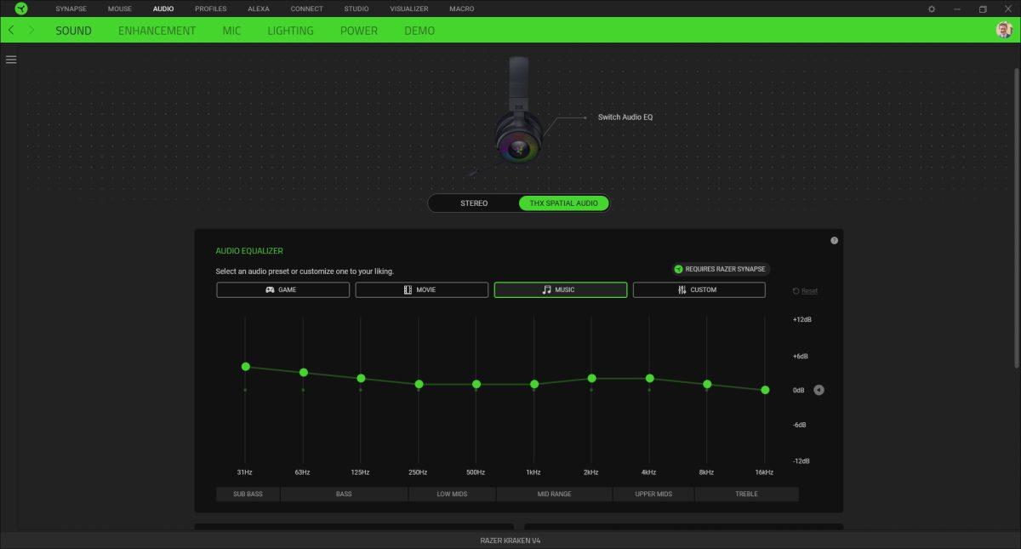Image resolution: width=1021 pixels, height=549 pixels.
Task: Open the Studio top tab
Action: [x=356, y=9]
